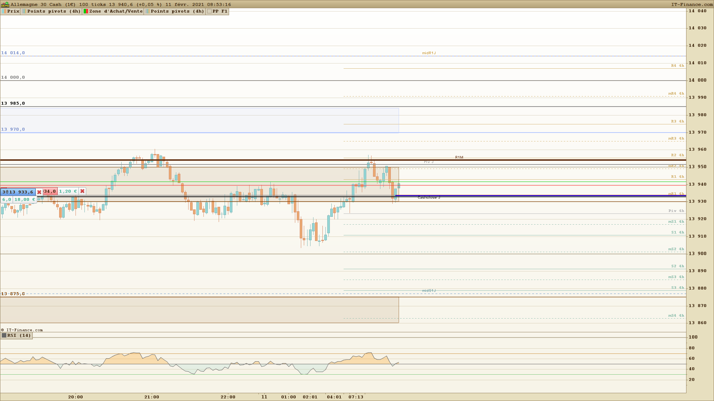
Task: Click the Zone d'Achat/Vente red-green icon
Action: pyautogui.click(x=86, y=11)
